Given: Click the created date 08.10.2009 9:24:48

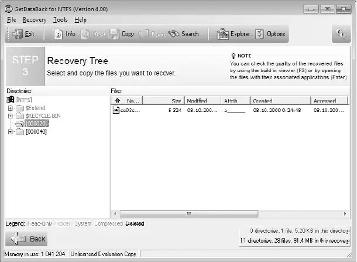Looking at the screenshot, I should point(277,110).
